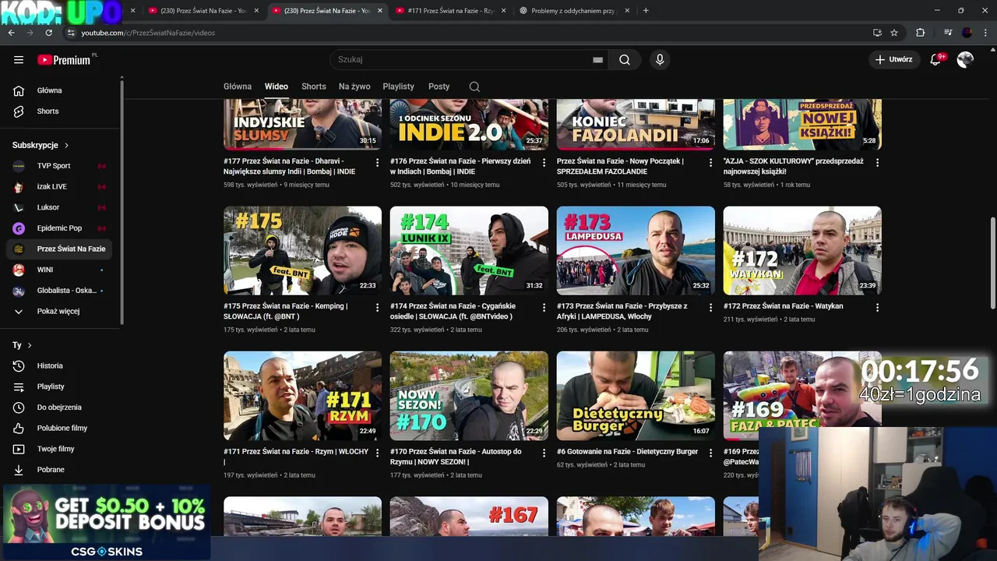Open izak LIVE subscription

pyautogui.click(x=61, y=187)
